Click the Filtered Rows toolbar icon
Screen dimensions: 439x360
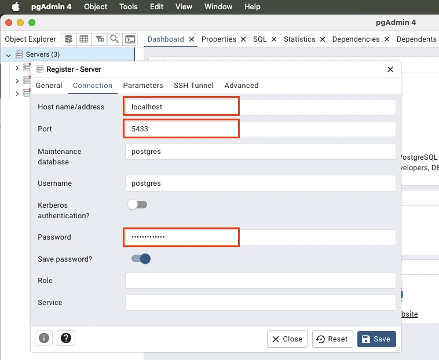tap(100, 39)
